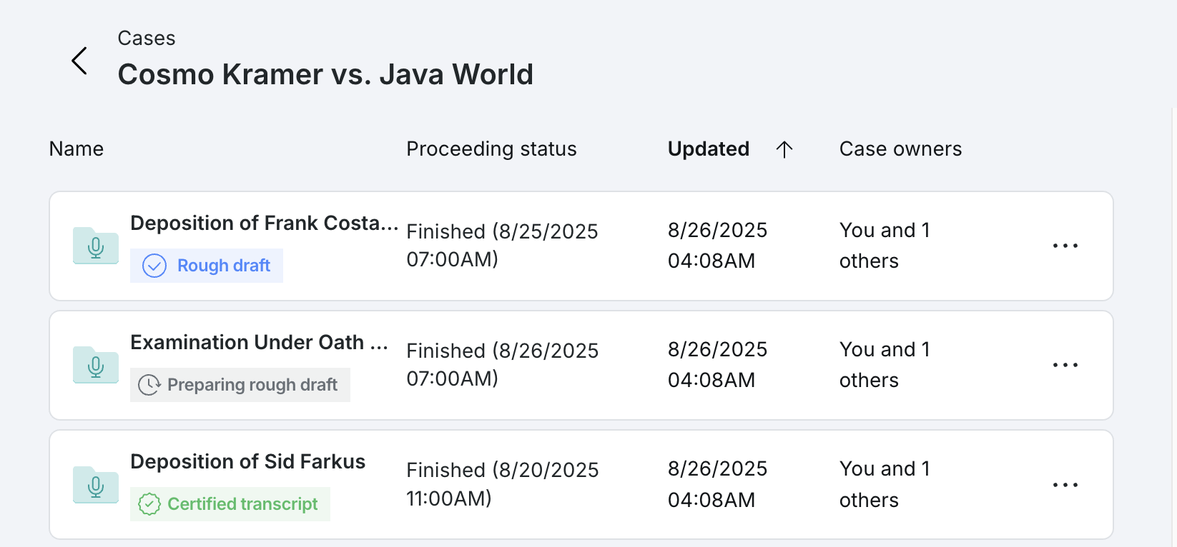Click updated date in Examination Under Oath row
Image resolution: width=1177 pixels, height=547 pixels.
(x=717, y=364)
